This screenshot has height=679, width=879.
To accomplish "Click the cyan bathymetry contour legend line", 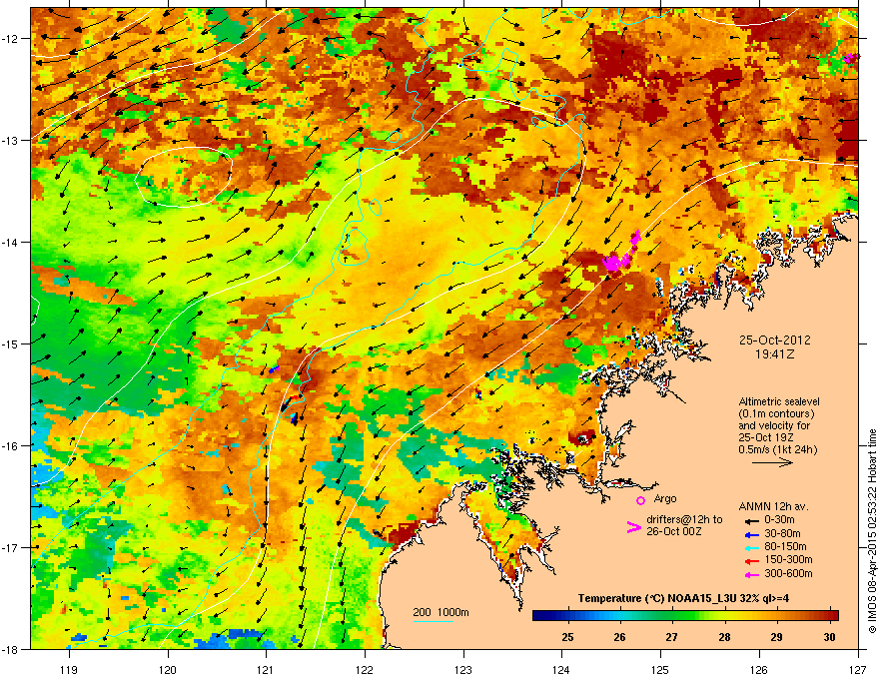I will coord(434,621).
